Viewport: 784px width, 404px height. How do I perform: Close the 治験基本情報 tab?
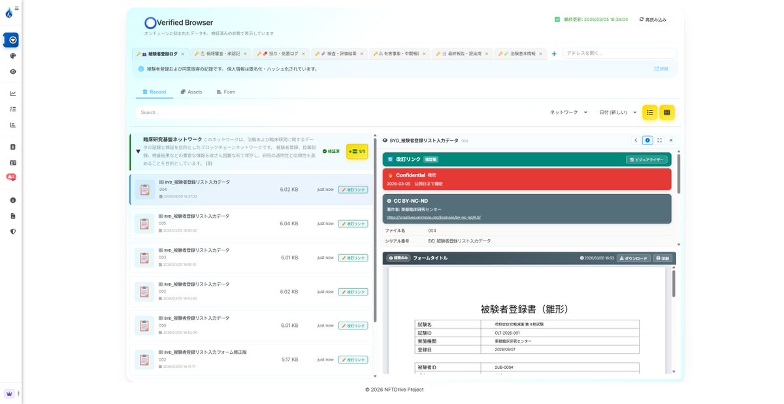[541, 54]
